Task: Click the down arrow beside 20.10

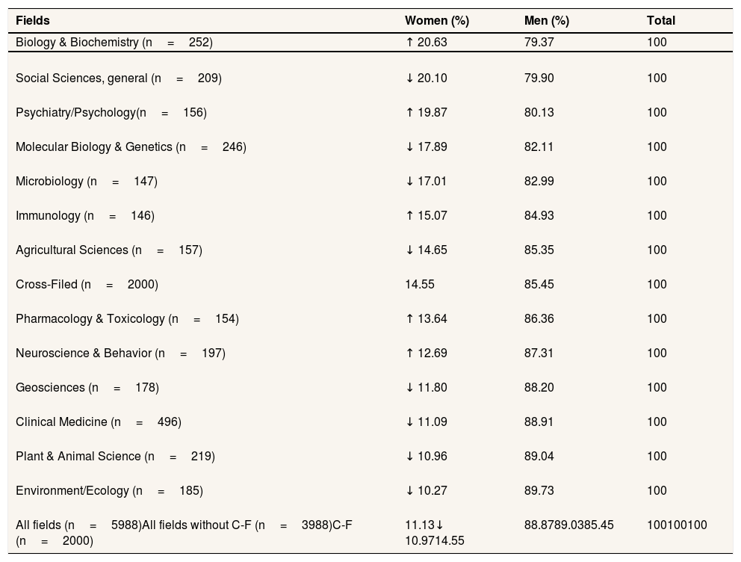Action: pos(409,78)
